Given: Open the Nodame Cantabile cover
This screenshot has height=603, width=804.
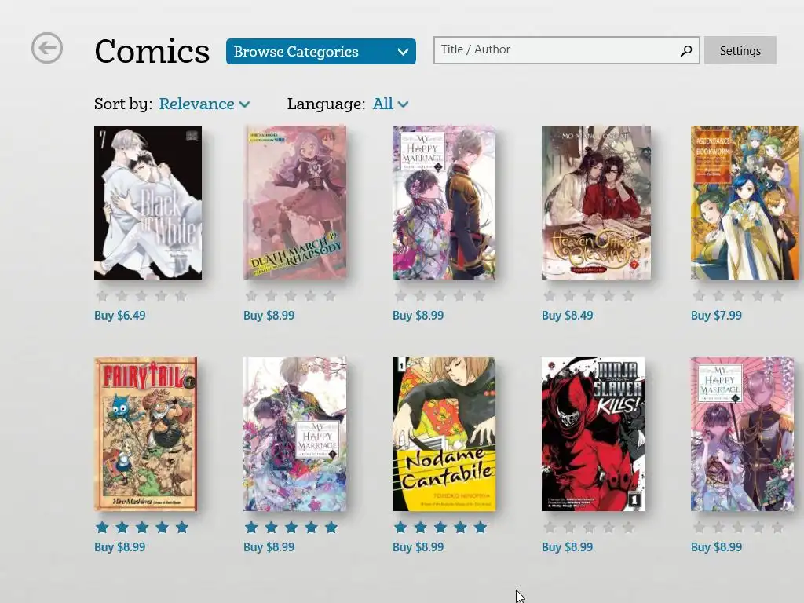Looking at the screenshot, I should point(444,433).
